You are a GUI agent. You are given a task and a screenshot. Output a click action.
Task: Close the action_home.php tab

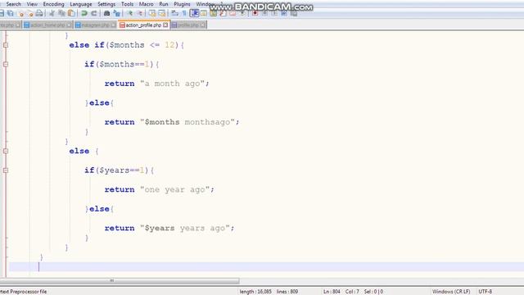pos(69,25)
